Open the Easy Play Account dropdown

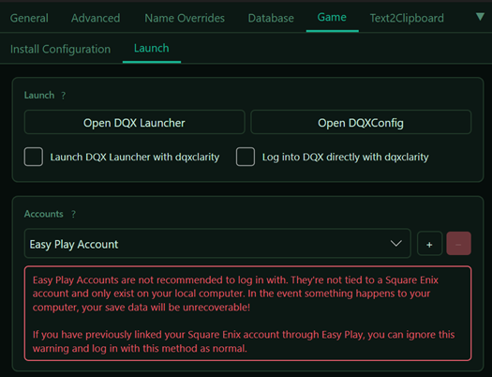point(217,244)
